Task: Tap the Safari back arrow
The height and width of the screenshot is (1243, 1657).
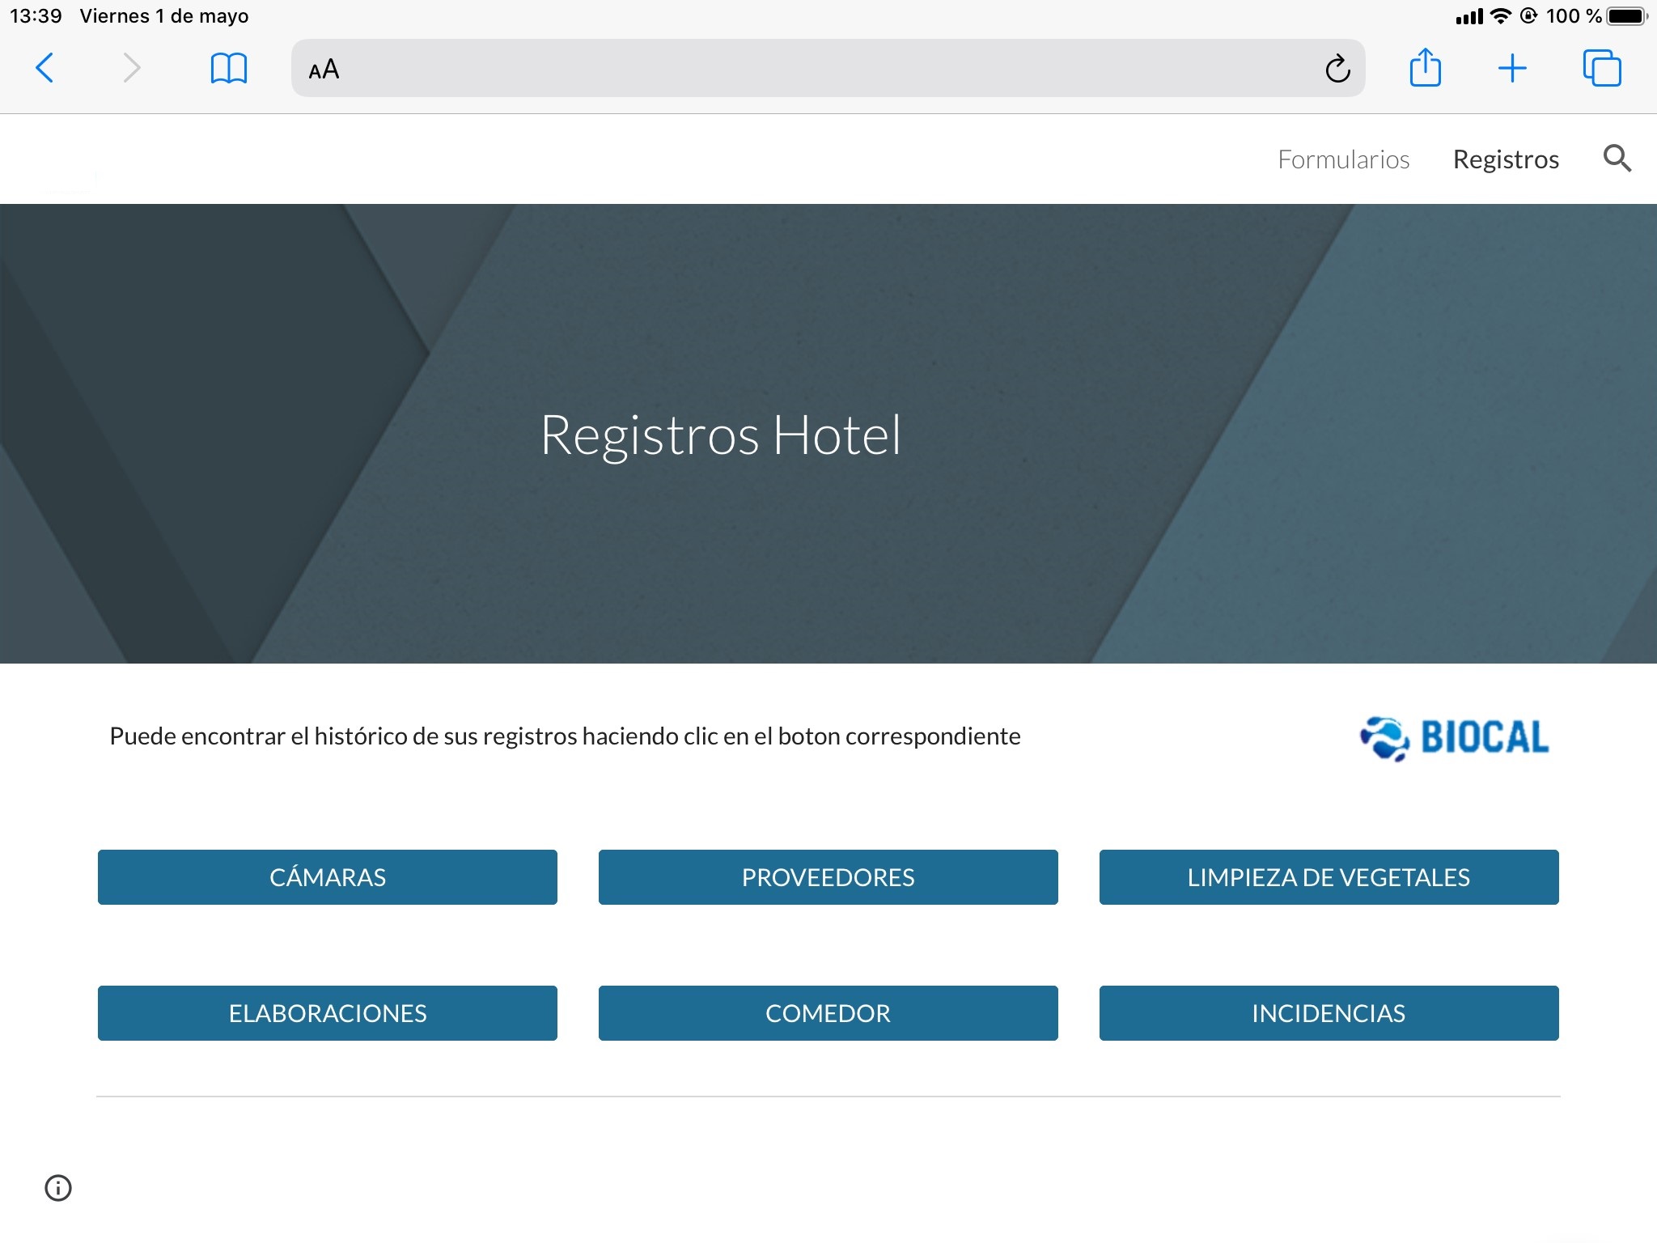Action: (x=45, y=68)
